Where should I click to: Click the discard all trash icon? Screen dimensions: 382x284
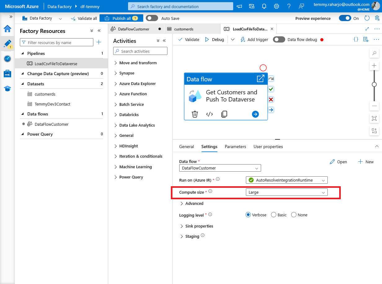pos(377,18)
